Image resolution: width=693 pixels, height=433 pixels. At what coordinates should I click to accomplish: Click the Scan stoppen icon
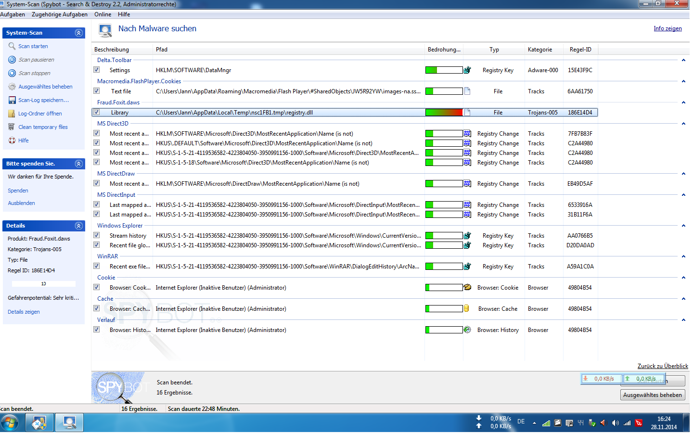tap(12, 73)
